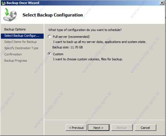Click the Backup size: 11.70 GB text

tap(68, 47)
